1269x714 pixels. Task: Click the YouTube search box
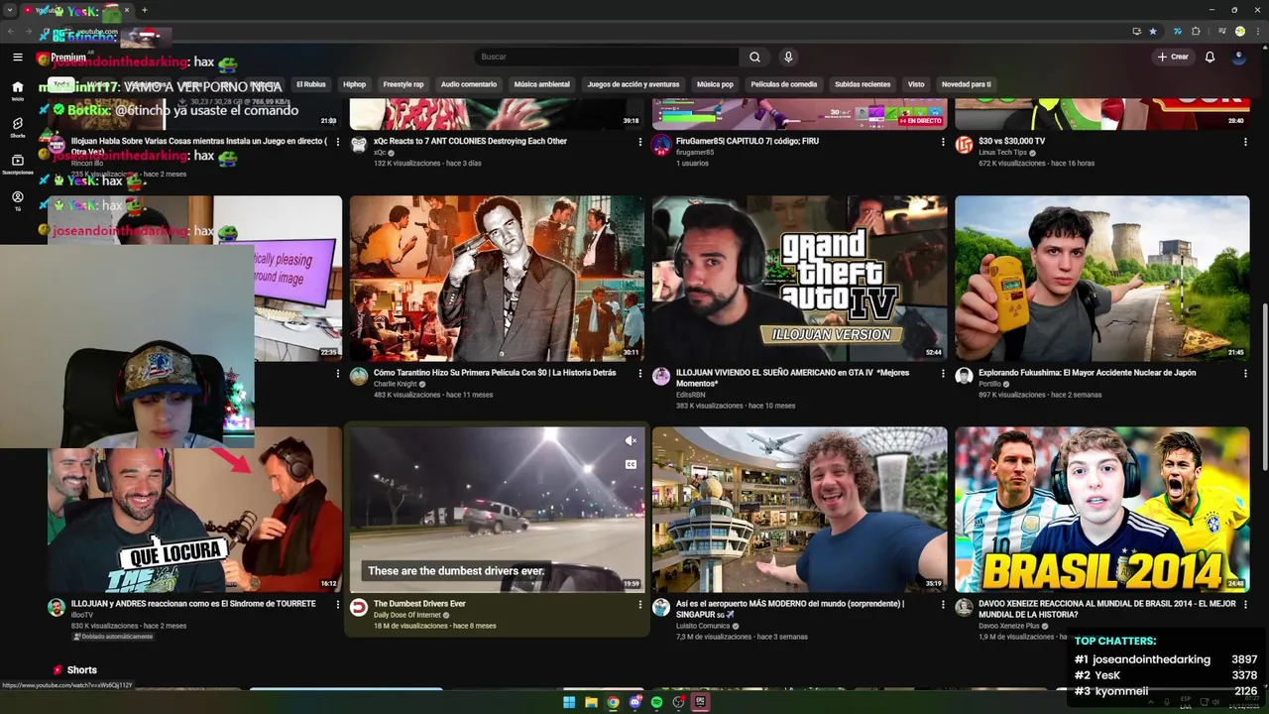607,57
